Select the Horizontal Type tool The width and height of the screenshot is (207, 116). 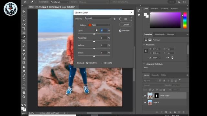[x=24, y=80]
